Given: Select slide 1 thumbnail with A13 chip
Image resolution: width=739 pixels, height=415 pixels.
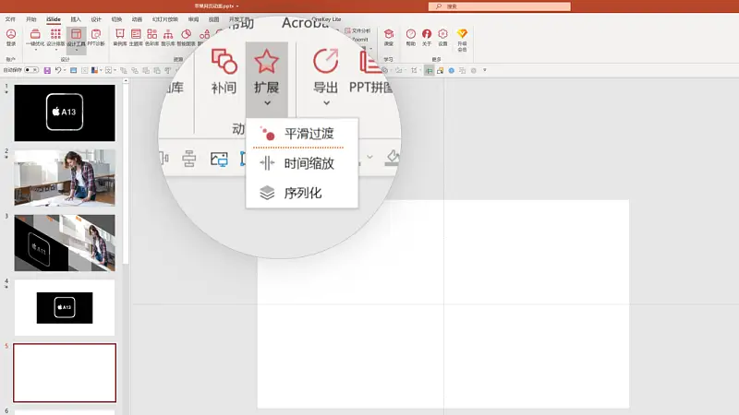Looking at the screenshot, I should [x=65, y=113].
